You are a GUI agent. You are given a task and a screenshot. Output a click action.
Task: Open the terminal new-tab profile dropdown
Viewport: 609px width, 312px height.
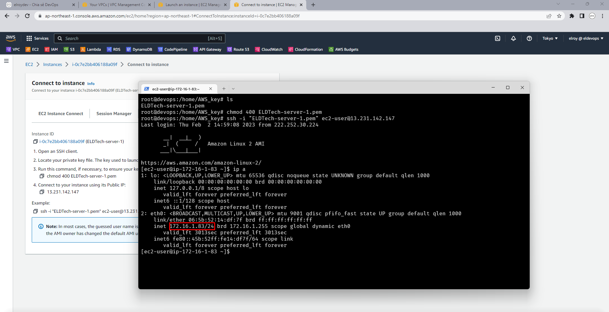pos(233,89)
